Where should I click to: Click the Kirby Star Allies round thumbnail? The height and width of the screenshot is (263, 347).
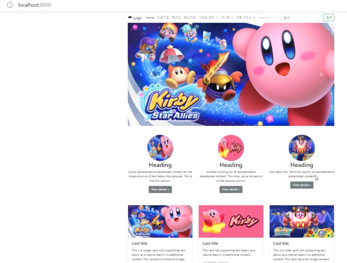tap(160, 148)
